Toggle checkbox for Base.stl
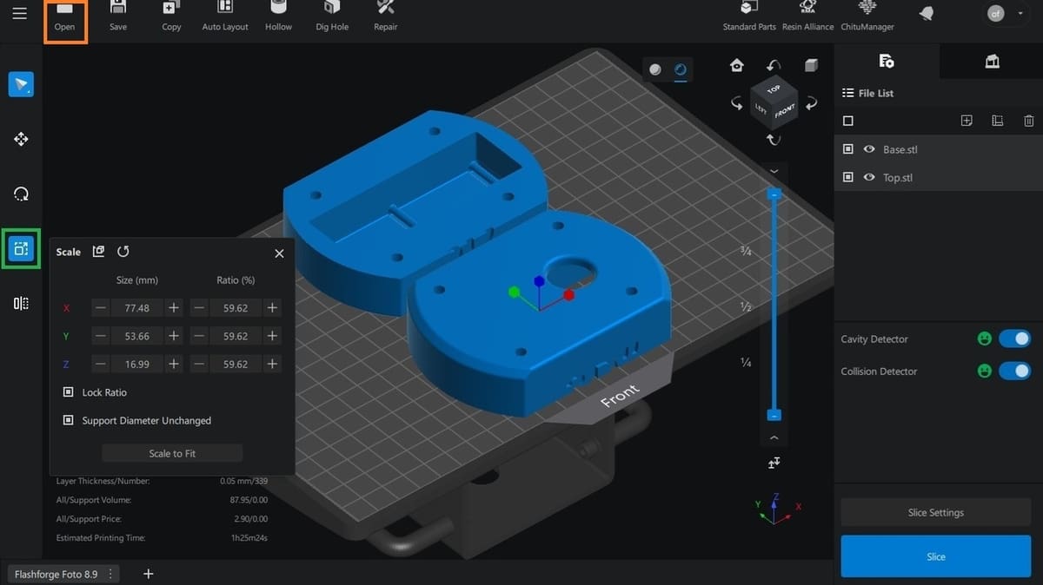The image size is (1043, 585). pyautogui.click(x=848, y=149)
